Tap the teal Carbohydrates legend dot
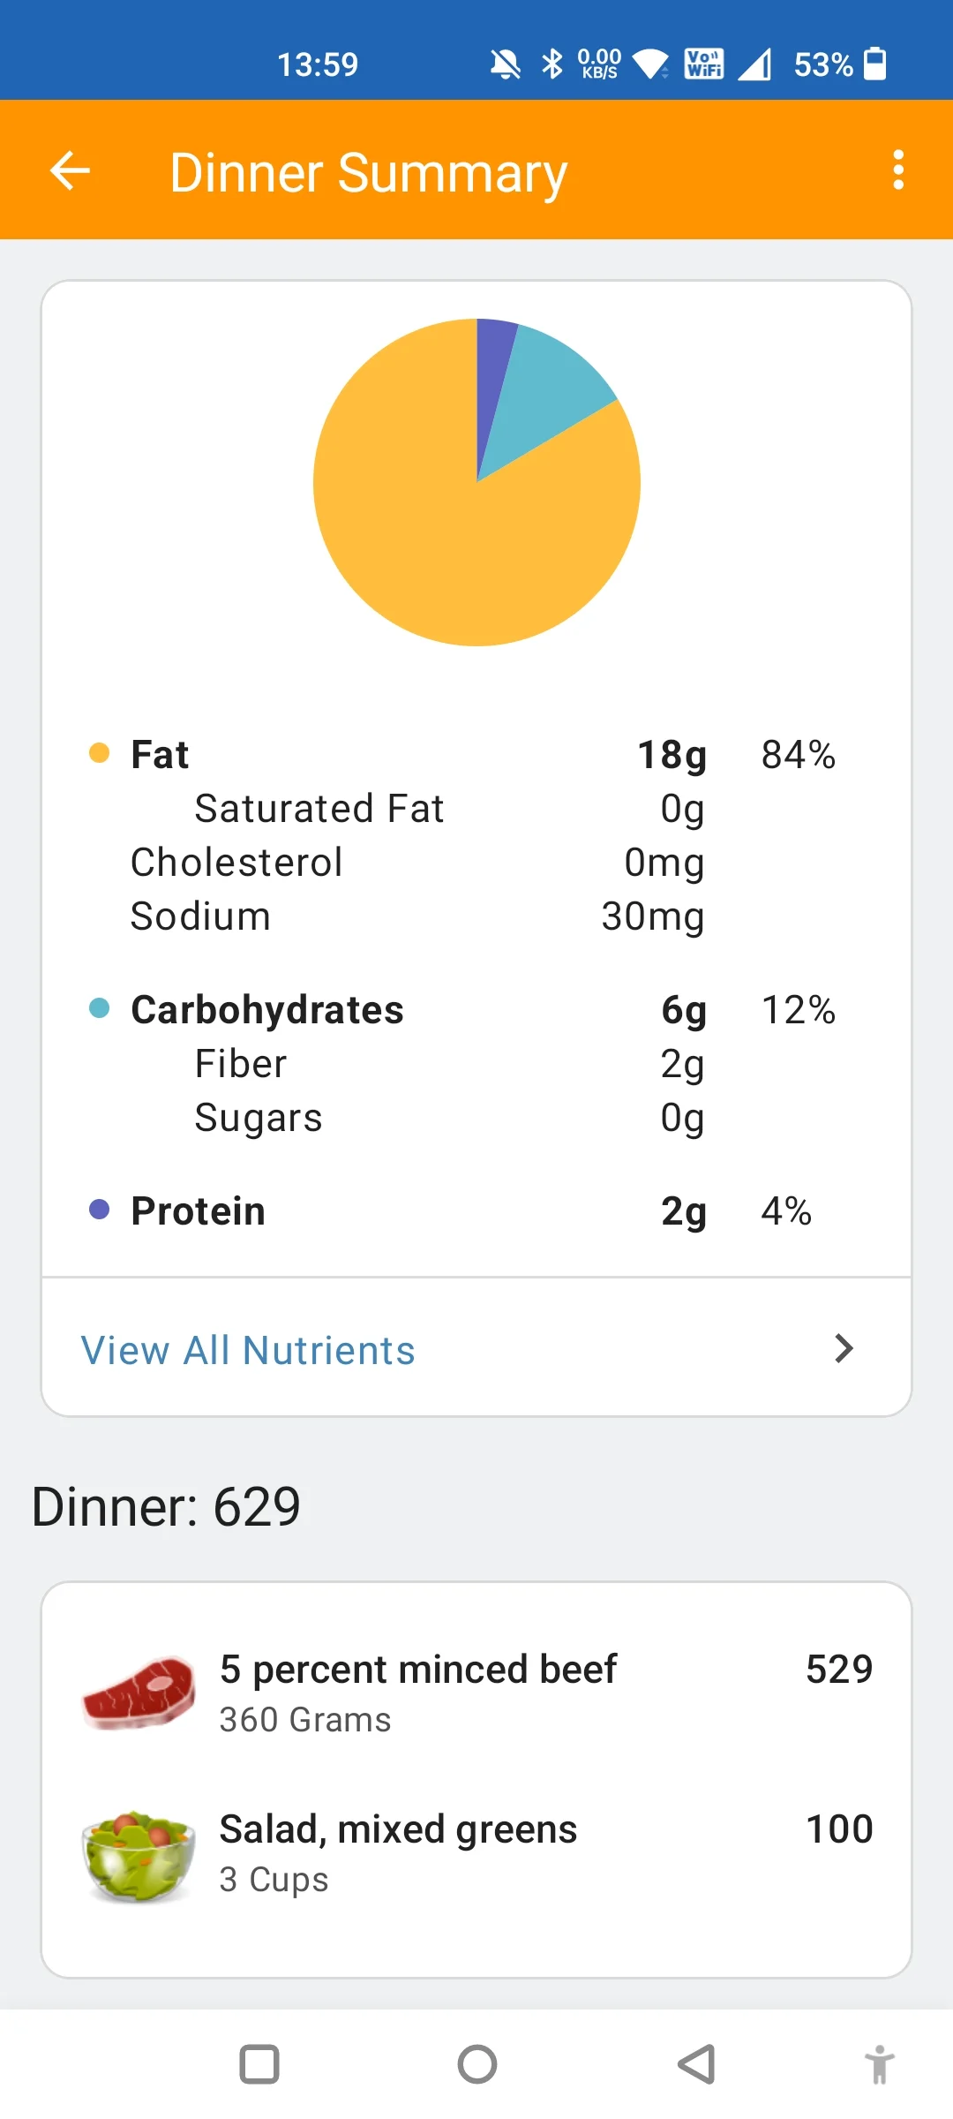953x2119 pixels. click(x=100, y=1008)
